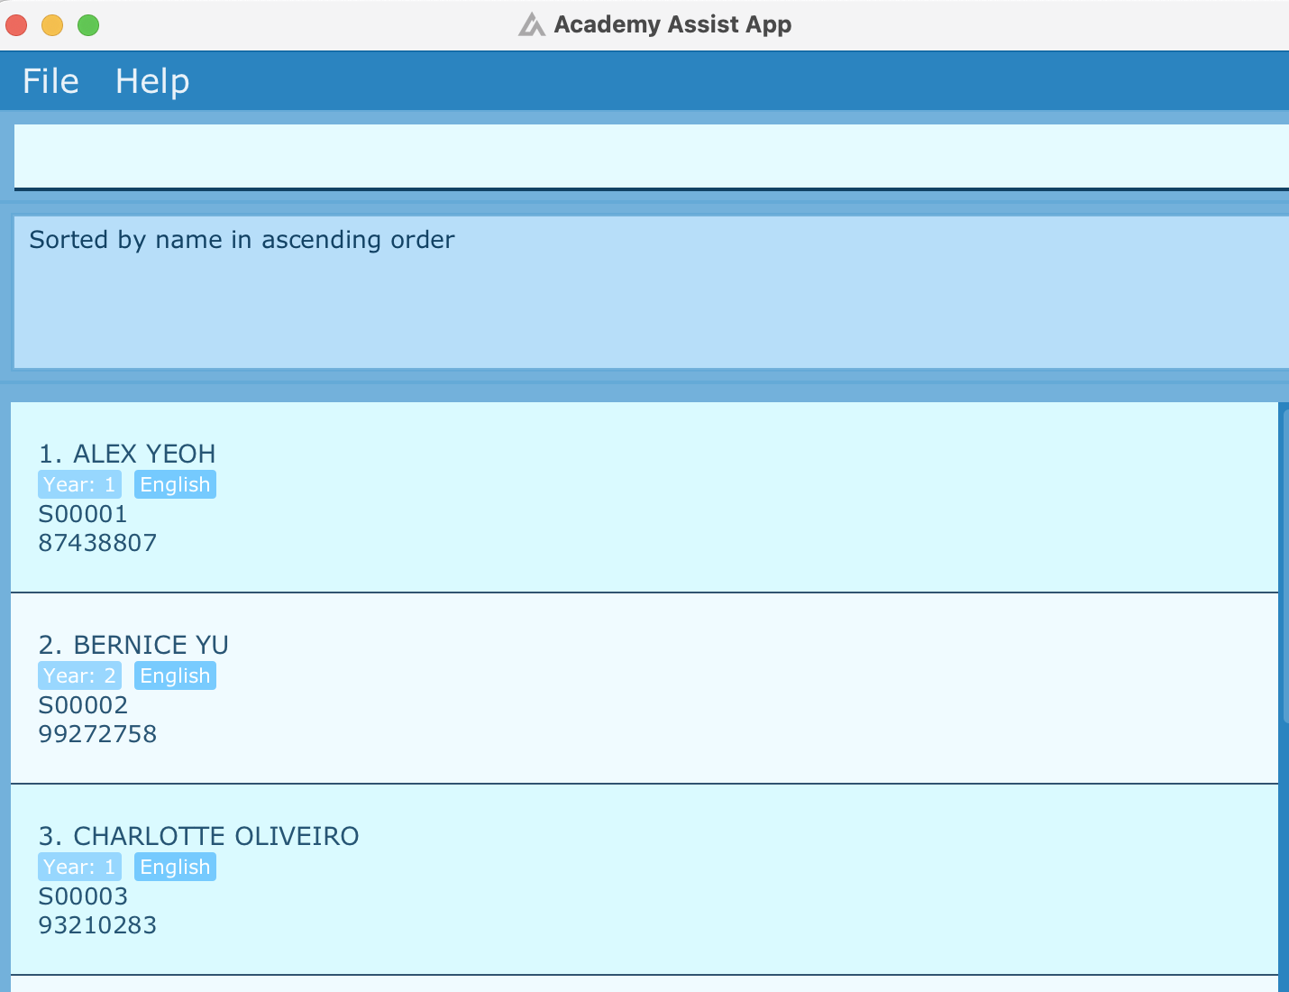Viewport: 1289px width, 992px height.
Task: Click student ID S00002
Action: 83,705
